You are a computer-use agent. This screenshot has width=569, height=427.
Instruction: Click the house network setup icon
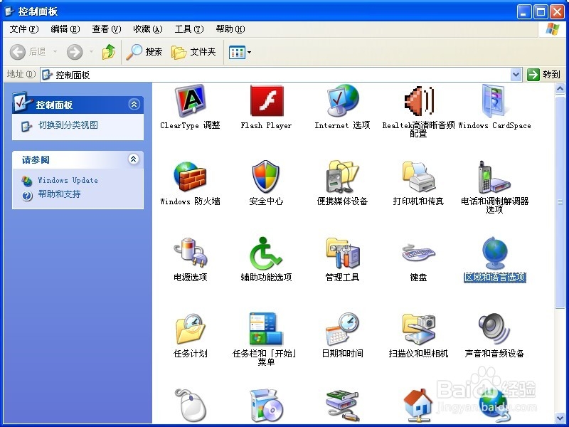(x=418, y=405)
